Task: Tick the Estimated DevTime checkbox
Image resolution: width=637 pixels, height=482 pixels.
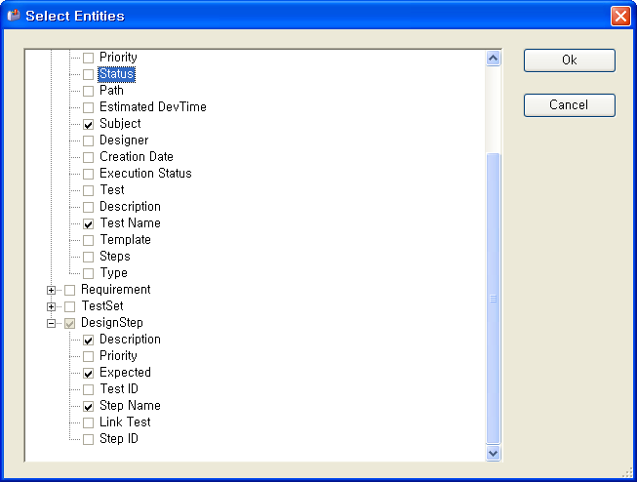Action: [x=88, y=107]
